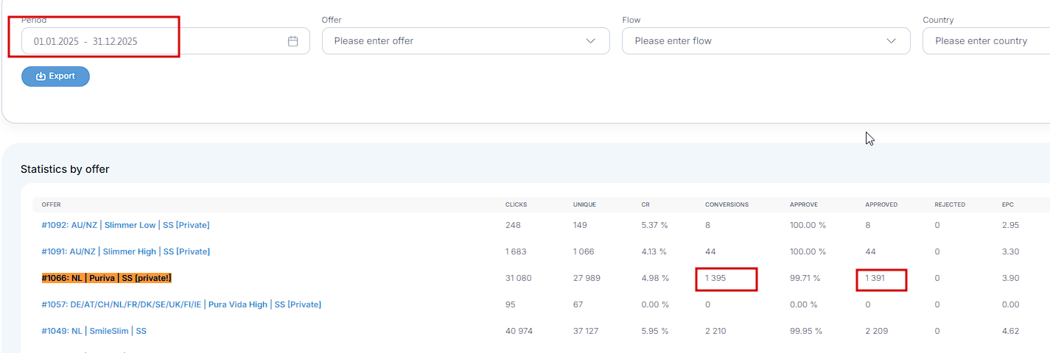Select approve rate 99.71 %
The height and width of the screenshot is (353, 1050).
804,278
